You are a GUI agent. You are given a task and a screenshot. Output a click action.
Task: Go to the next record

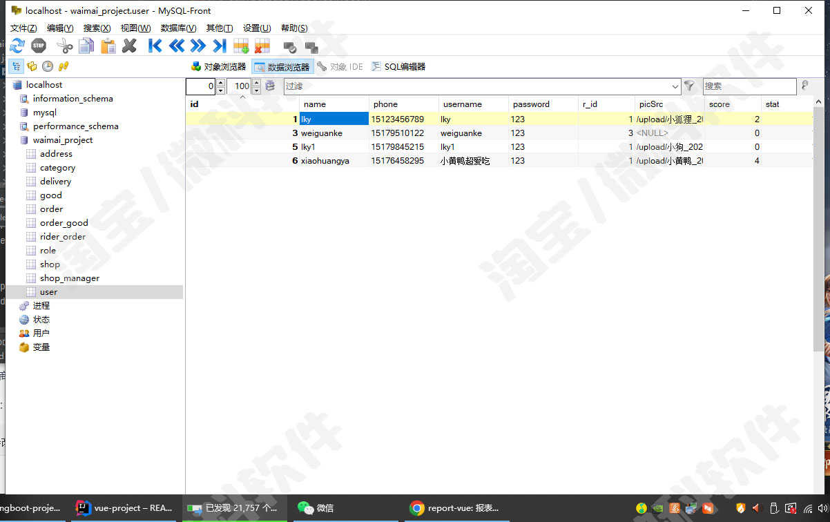click(x=198, y=46)
